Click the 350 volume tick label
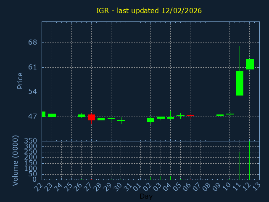This screenshot has height=202, width=269. click(30, 141)
